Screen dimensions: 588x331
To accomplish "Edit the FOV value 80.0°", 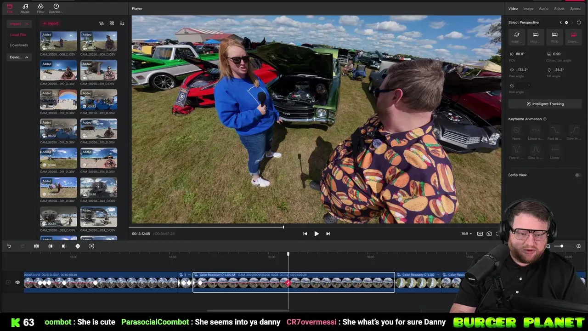I will (x=520, y=54).
